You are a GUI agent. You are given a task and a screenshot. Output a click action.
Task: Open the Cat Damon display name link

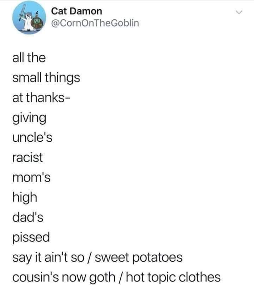click(77, 11)
